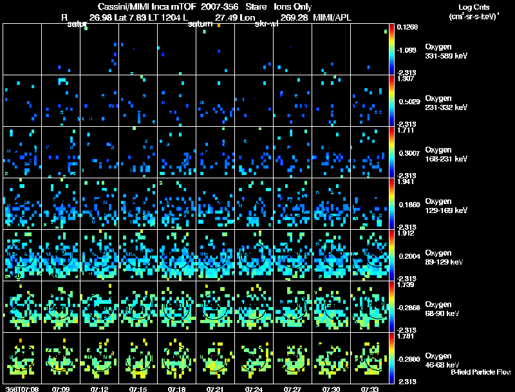This screenshot has height=392, width=515.
Task: Click the 68-90 keV image at 07:30
Action: 332,307
